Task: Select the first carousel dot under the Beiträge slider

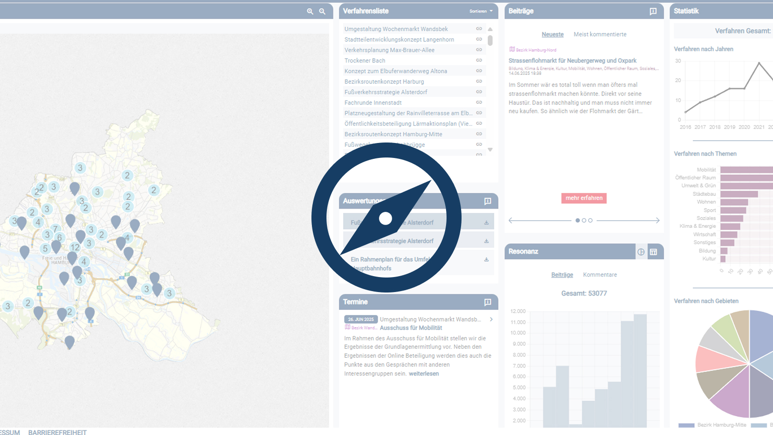Action: point(577,220)
